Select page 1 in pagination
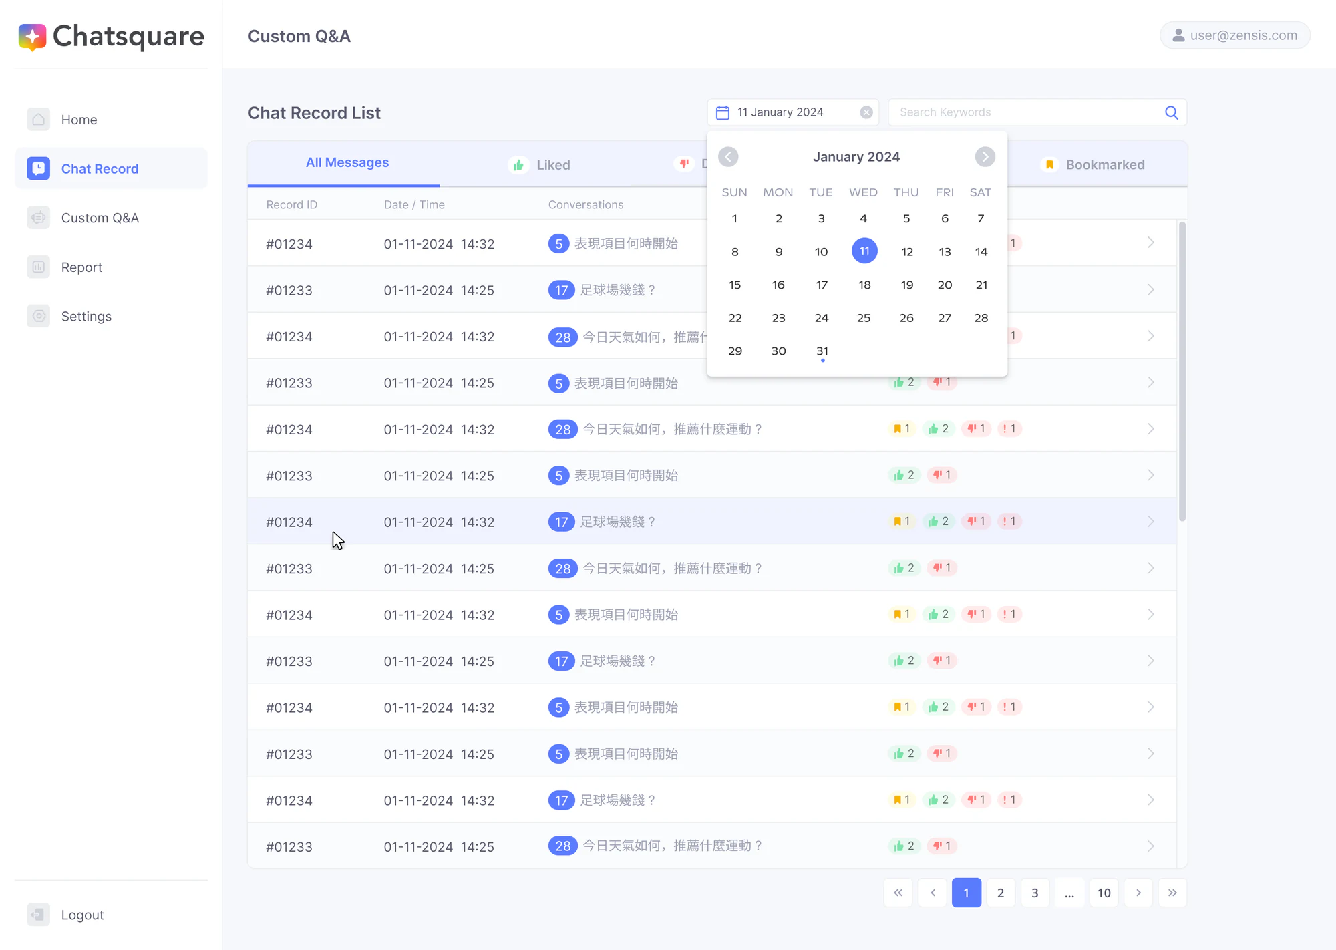The height and width of the screenshot is (950, 1336). click(x=967, y=893)
